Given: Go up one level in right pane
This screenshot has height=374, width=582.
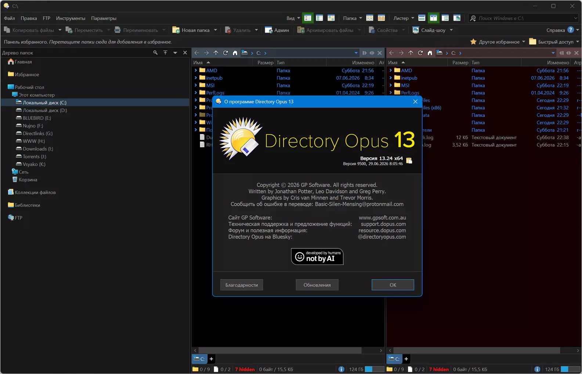Looking at the screenshot, I should [411, 53].
